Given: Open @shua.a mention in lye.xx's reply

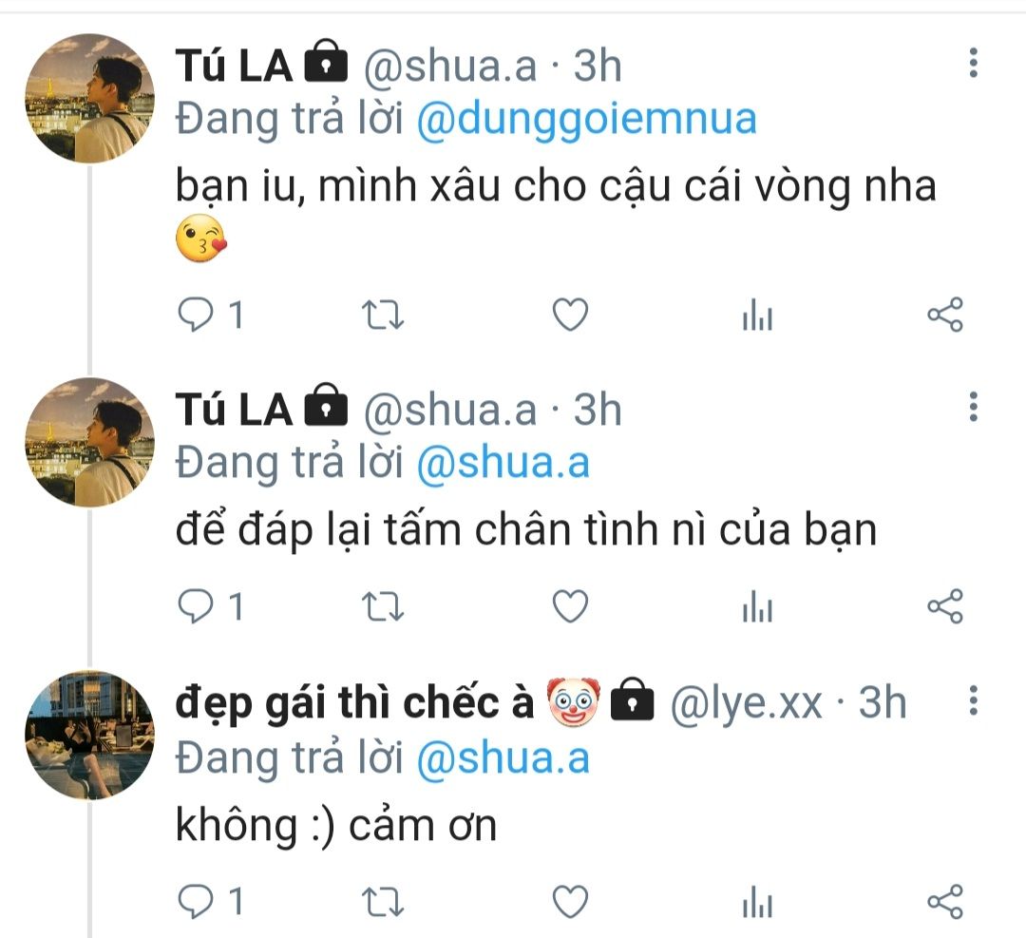Looking at the screenshot, I should (503, 758).
